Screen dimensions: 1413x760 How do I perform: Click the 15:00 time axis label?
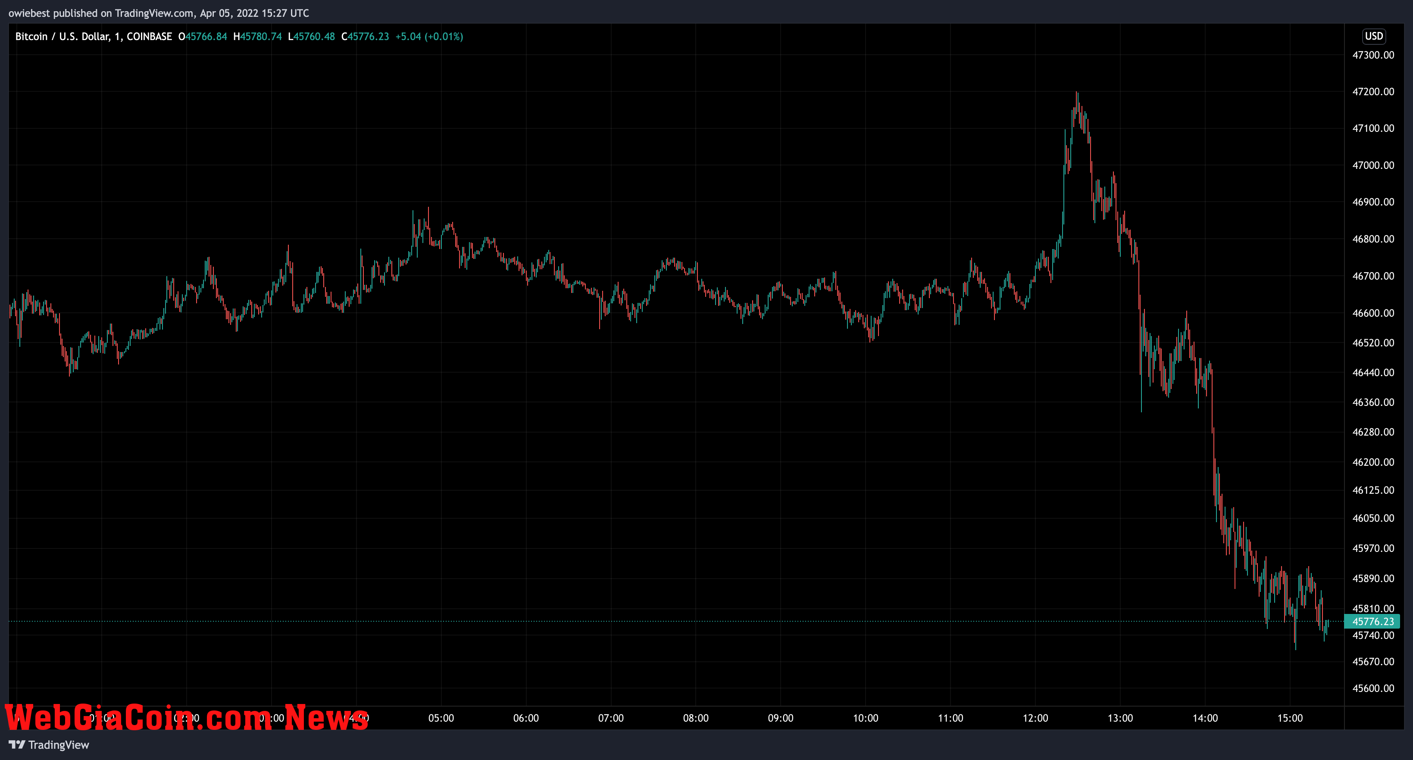1290,718
